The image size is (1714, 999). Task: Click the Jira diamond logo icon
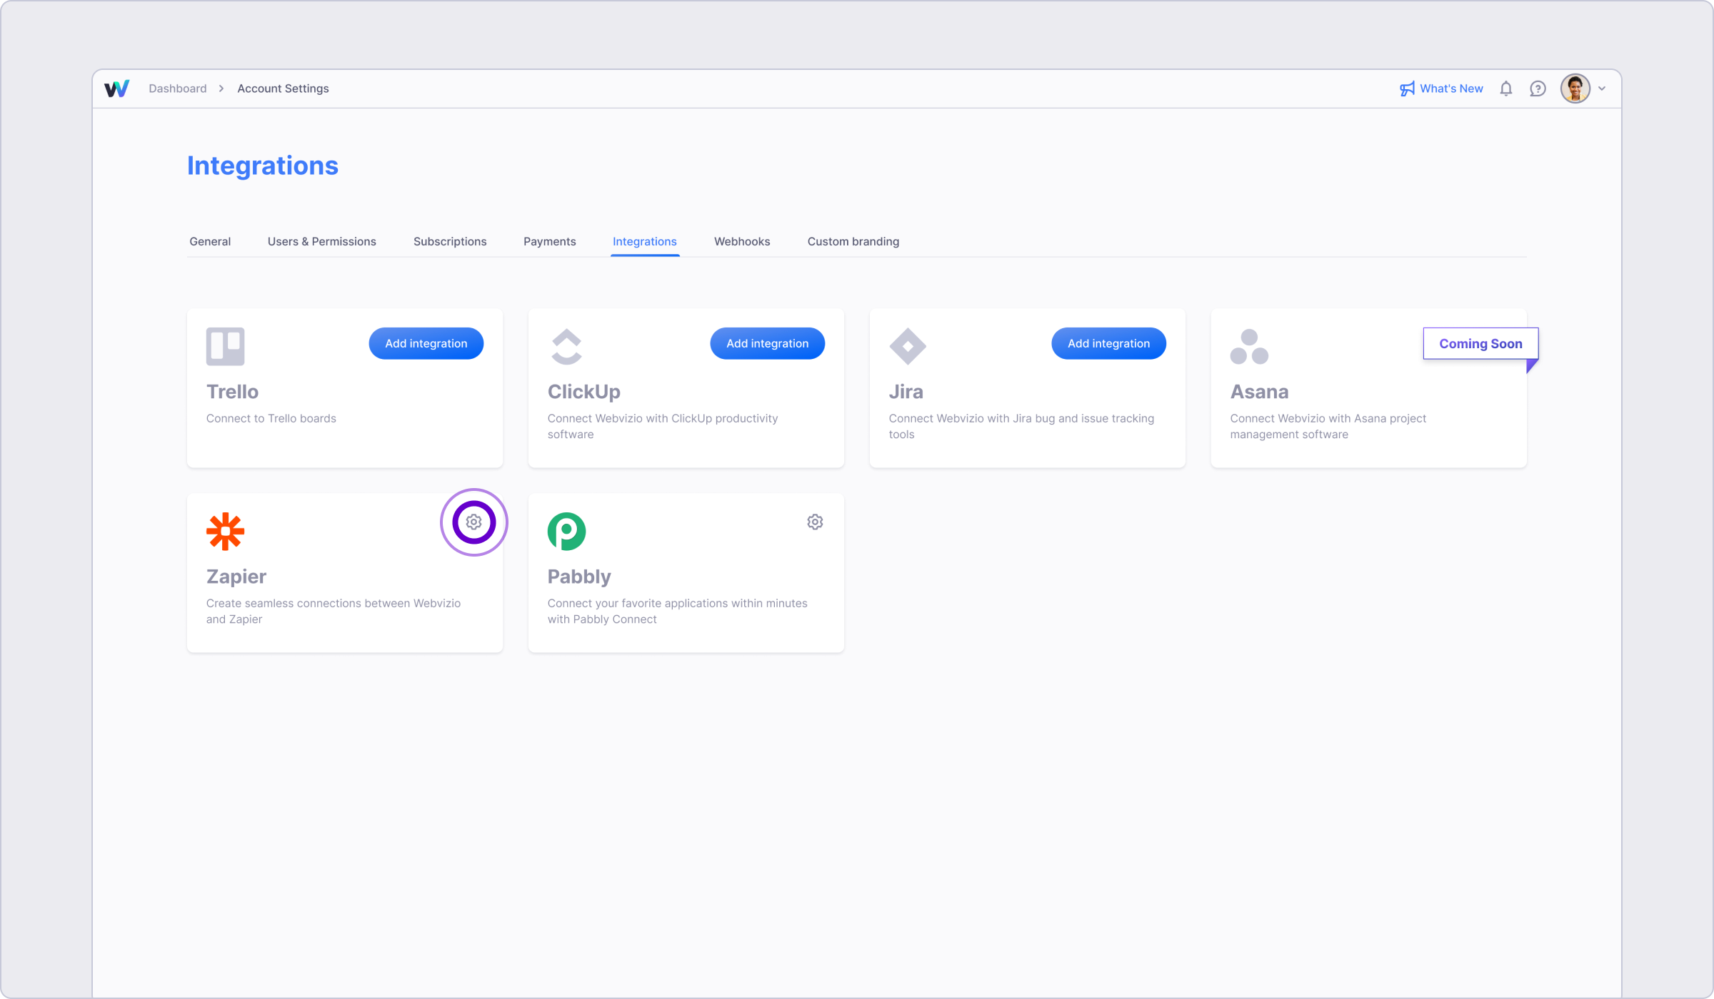[x=907, y=346]
